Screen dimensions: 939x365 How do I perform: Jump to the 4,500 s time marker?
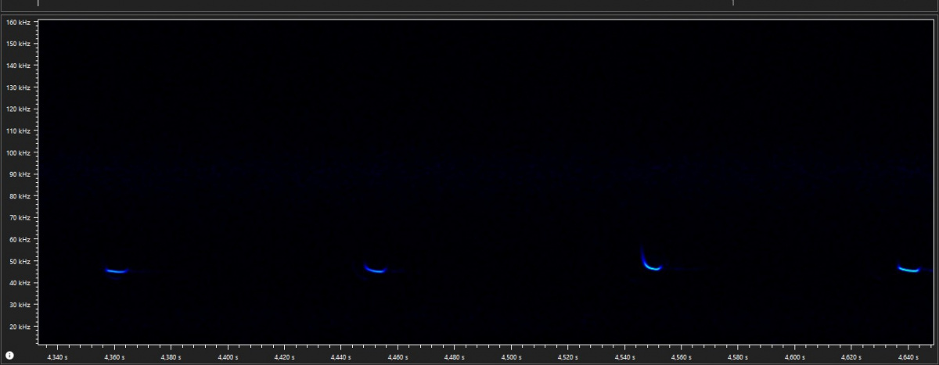(511, 356)
